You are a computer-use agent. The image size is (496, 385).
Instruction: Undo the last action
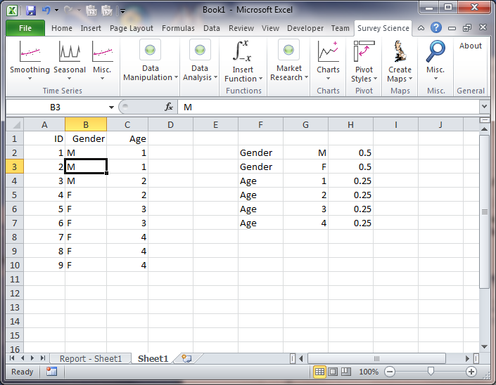pyautogui.click(x=46, y=10)
